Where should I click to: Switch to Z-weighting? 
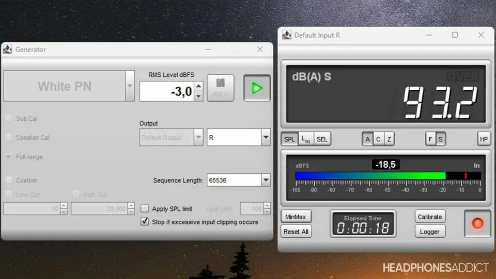point(389,139)
